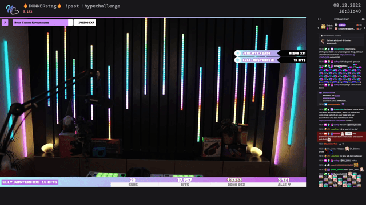
Task: Click the channel heart logo
Action: pyautogui.click(x=12, y=10)
